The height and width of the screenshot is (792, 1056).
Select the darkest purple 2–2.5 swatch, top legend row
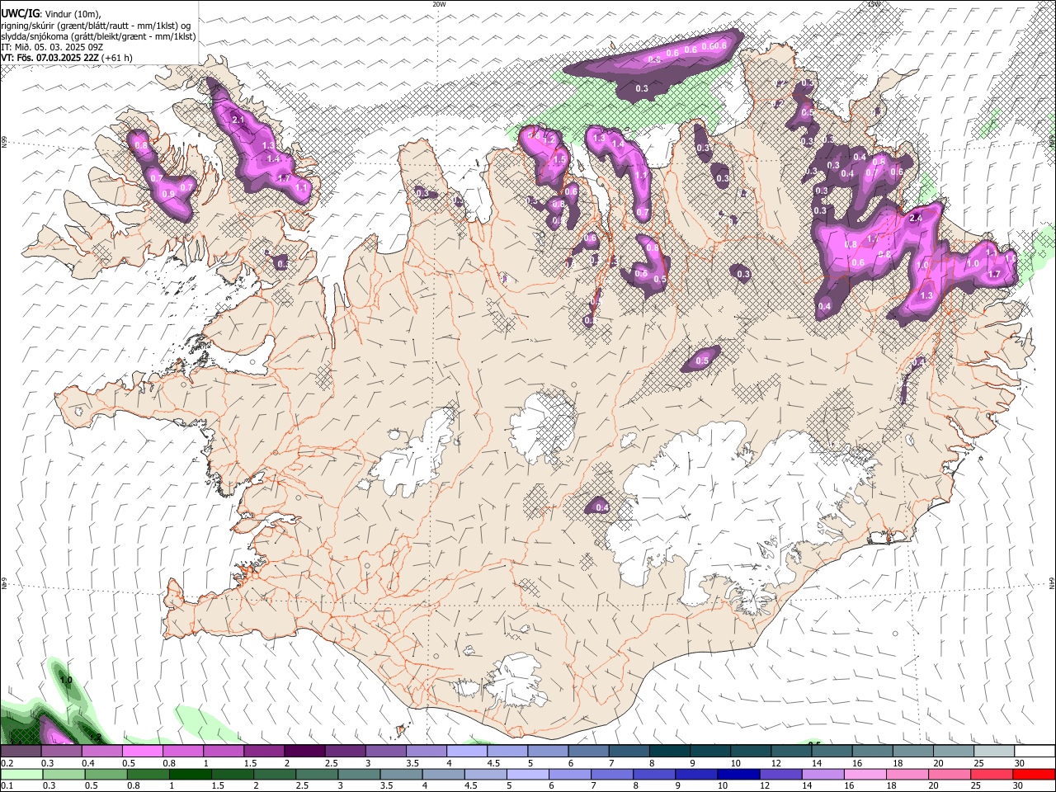tap(304, 752)
